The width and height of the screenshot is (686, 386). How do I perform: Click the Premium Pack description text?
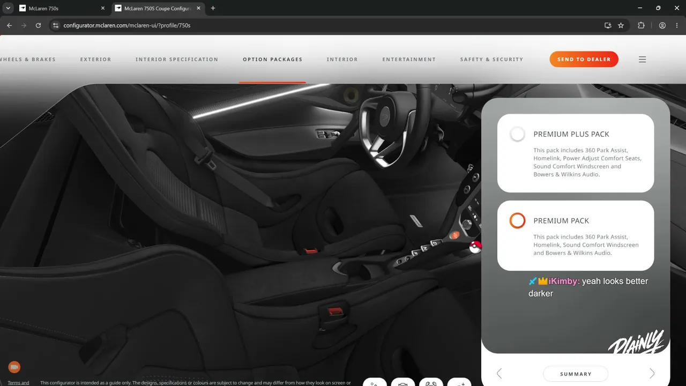pos(586,245)
